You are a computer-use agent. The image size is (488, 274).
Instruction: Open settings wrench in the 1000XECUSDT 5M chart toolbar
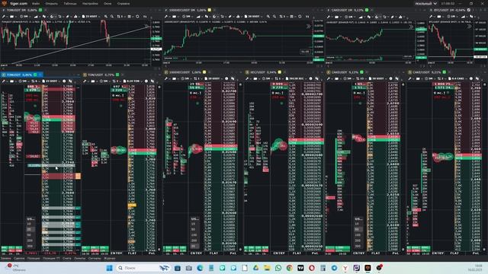pos(166,16)
